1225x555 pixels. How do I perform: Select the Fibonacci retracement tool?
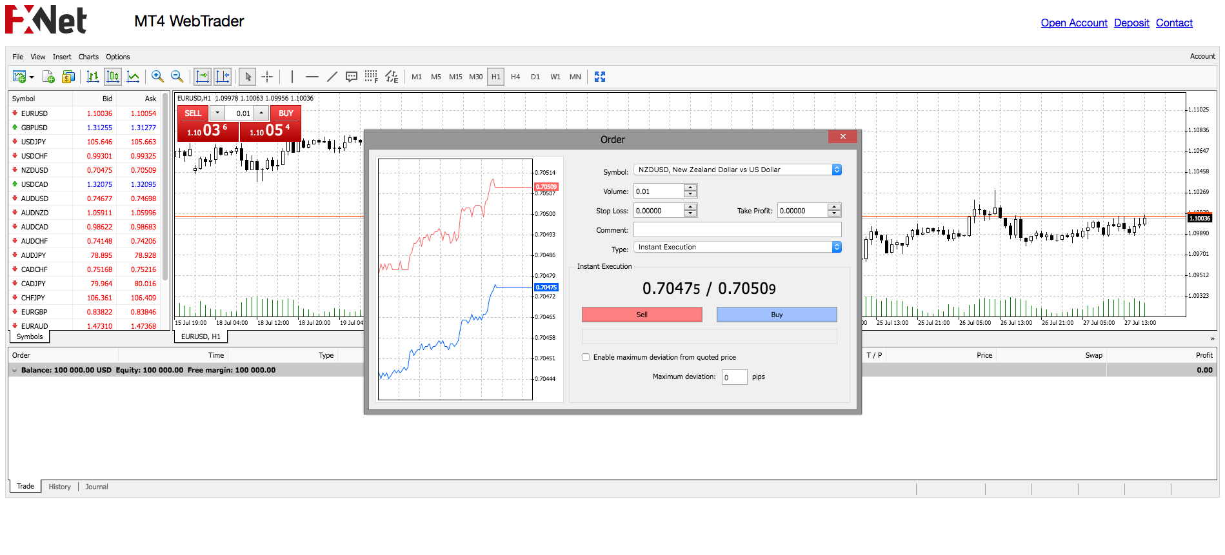click(371, 77)
